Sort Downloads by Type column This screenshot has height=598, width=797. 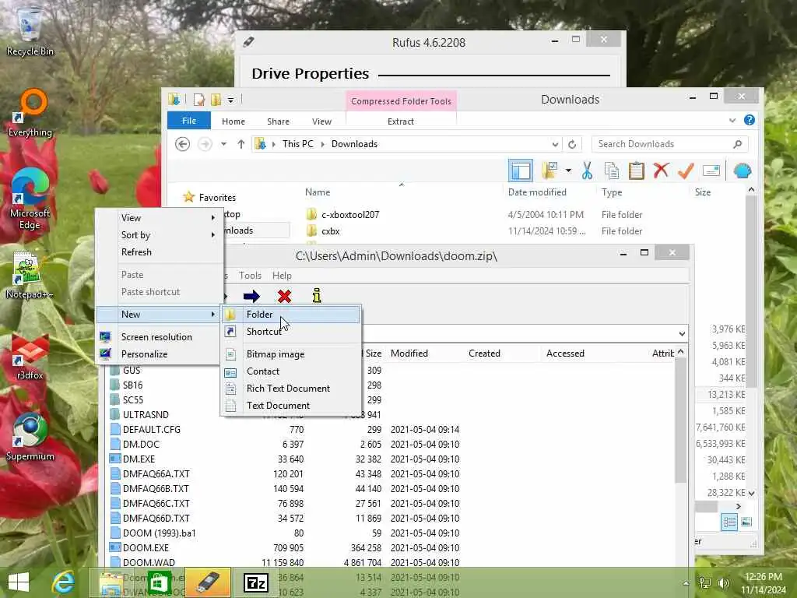(612, 192)
